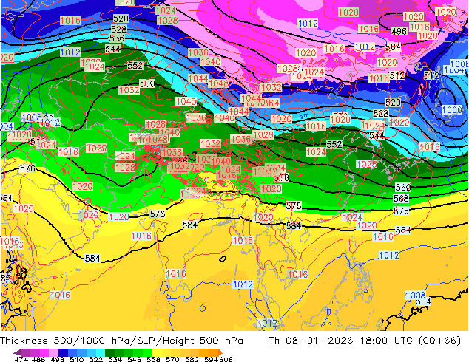Select the magenta swatch in the legend
469x362 pixels.
[44, 352]
